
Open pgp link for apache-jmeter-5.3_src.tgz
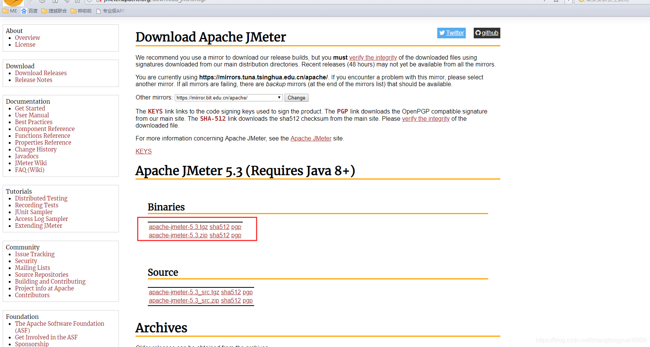[x=248, y=292]
